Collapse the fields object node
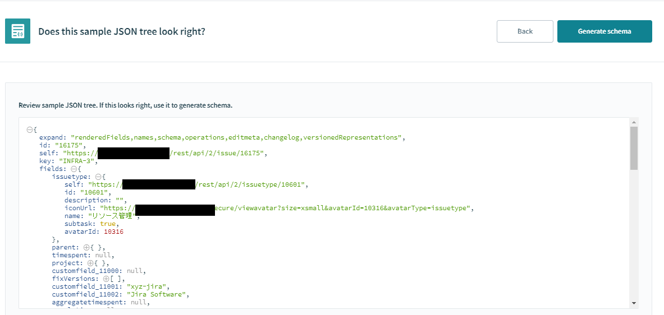The width and height of the screenshot is (664, 315). click(x=74, y=169)
